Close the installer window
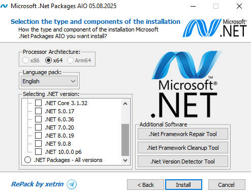Viewport: 251px width, 195px height. pos(239,6)
